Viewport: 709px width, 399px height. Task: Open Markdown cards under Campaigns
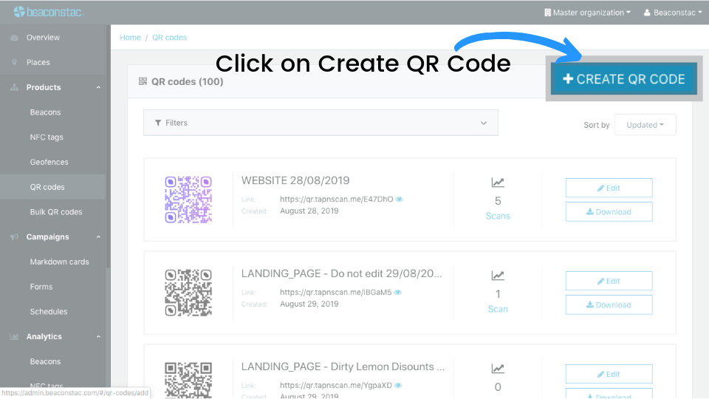coord(59,262)
